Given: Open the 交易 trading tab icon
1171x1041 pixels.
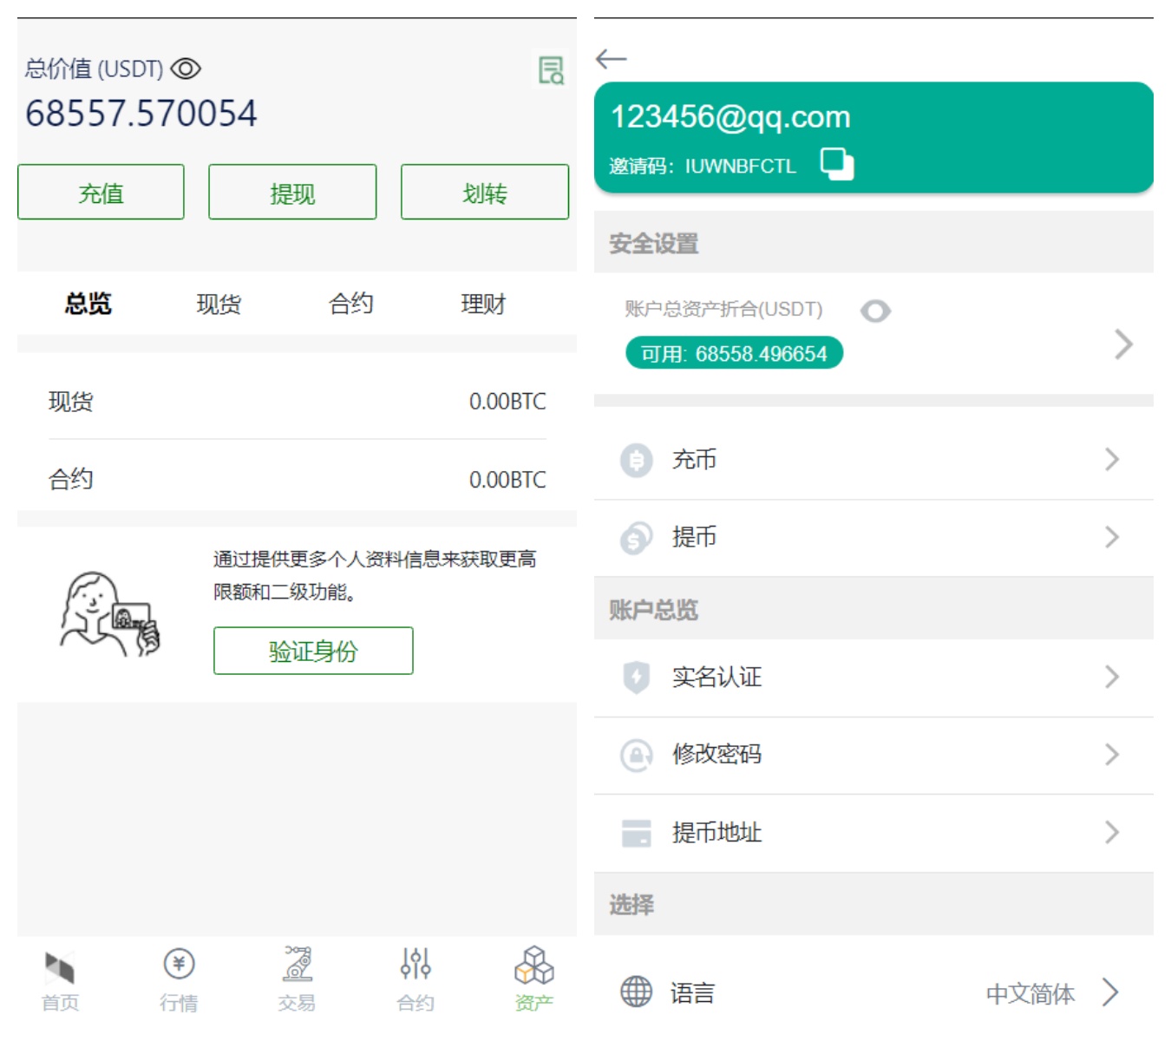Looking at the screenshot, I should (x=297, y=963).
